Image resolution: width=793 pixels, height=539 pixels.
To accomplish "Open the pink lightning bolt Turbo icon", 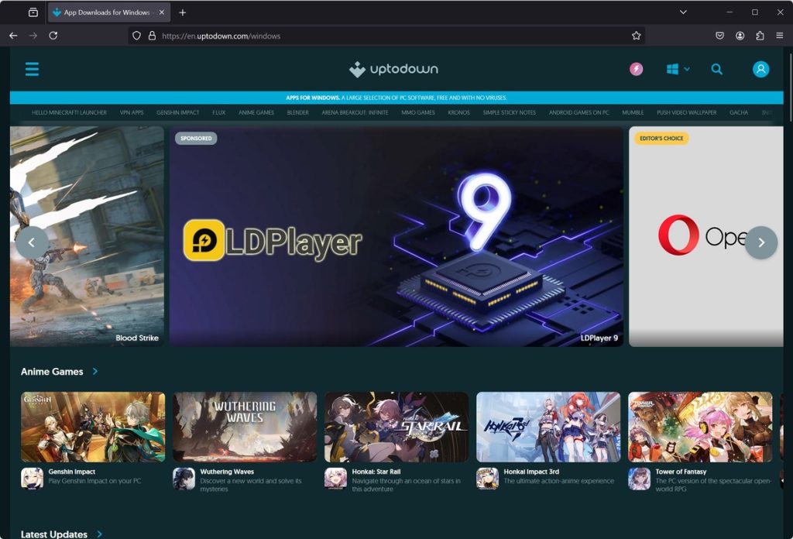I will click(x=637, y=69).
